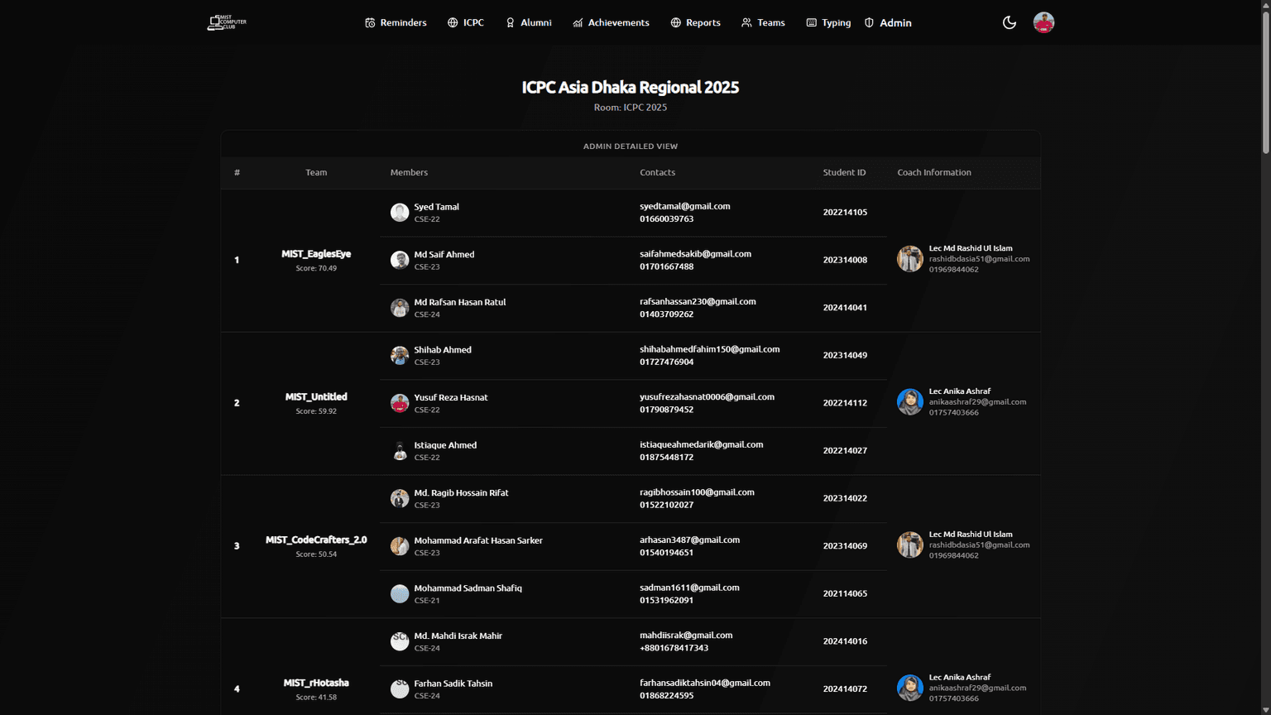Click Md. Mahdi Israk Mahir's avatar

(x=400, y=641)
